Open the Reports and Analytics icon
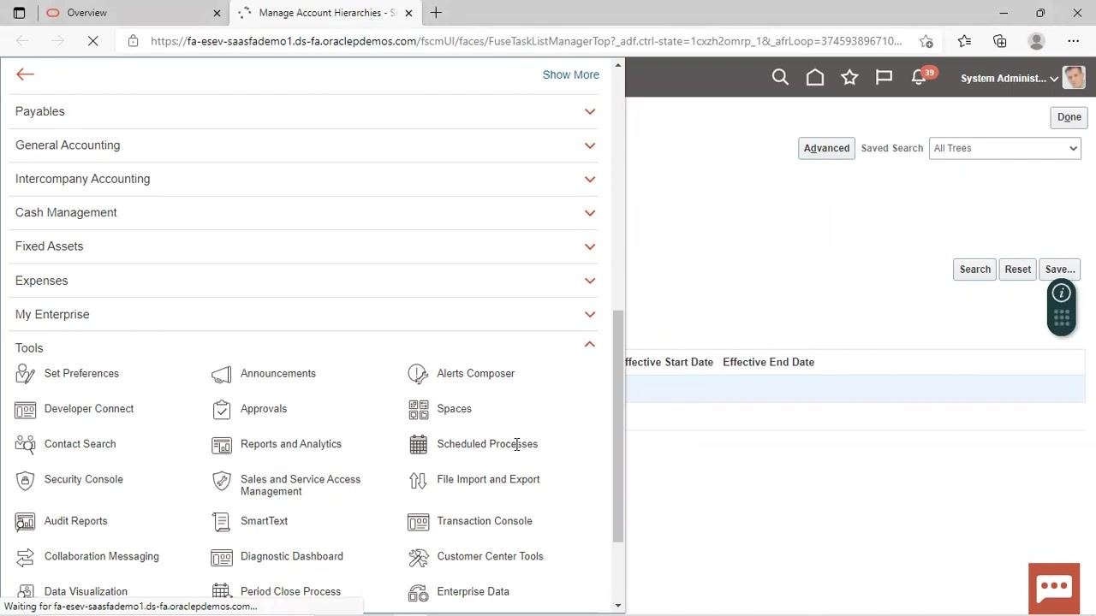Screen dimensions: 1096x616 (x=222, y=444)
